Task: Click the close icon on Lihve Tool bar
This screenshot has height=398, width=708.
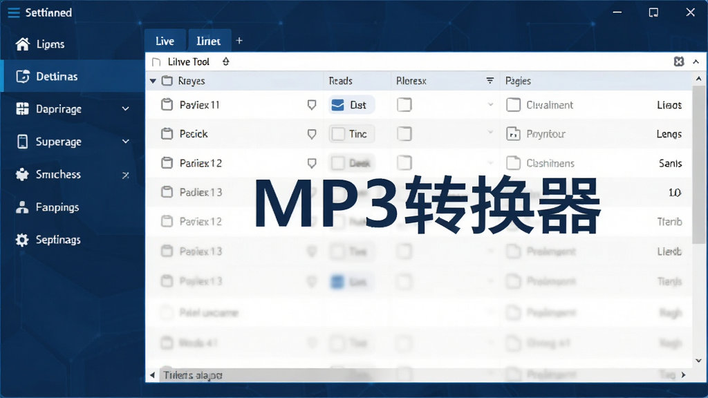Action: coord(679,61)
